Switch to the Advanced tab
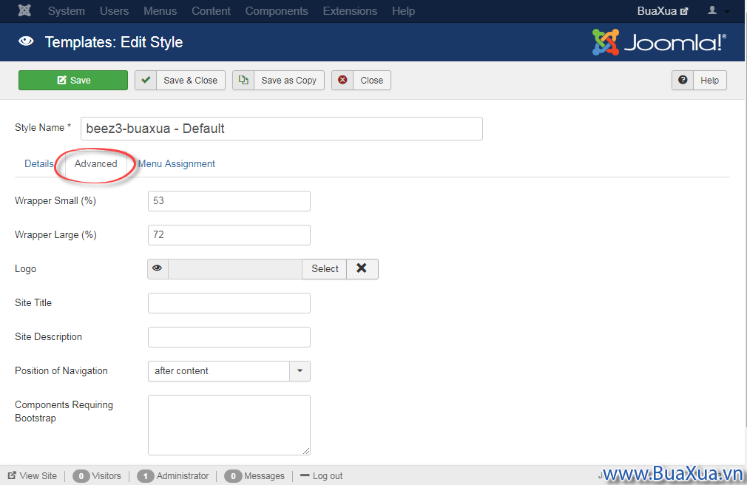 pos(95,164)
